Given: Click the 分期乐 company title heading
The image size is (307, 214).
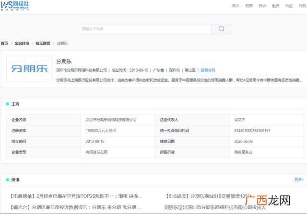Looking at the screenshot, I should [64, 62].
